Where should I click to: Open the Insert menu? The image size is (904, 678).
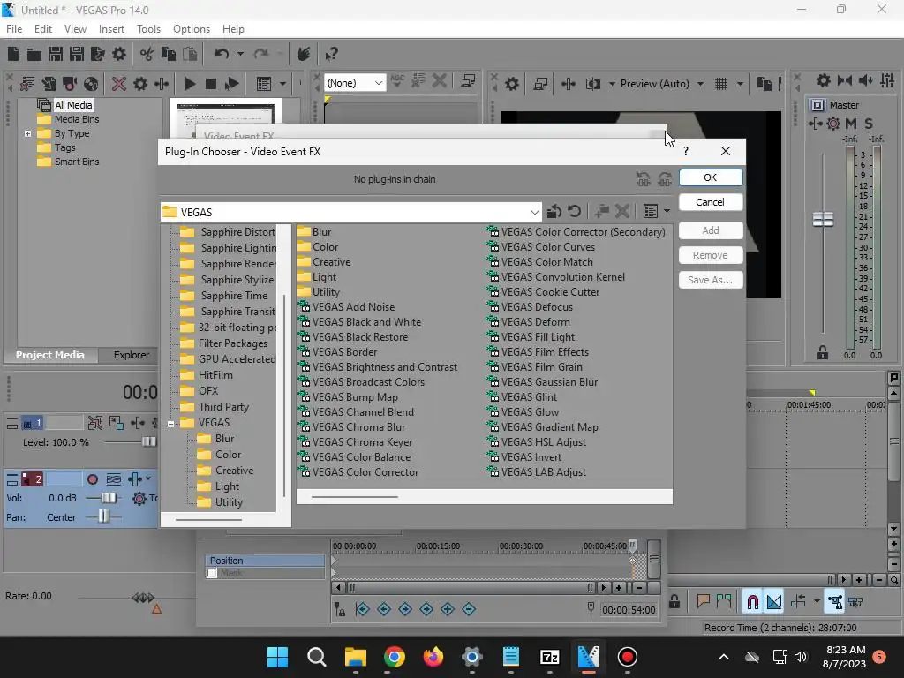coord(111,29)
